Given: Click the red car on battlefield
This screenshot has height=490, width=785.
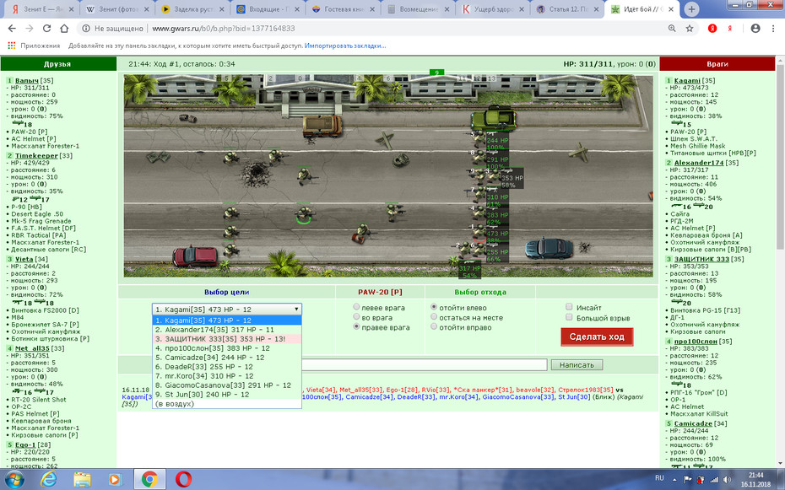Looking at the screenshot, I should pos(195,256).
